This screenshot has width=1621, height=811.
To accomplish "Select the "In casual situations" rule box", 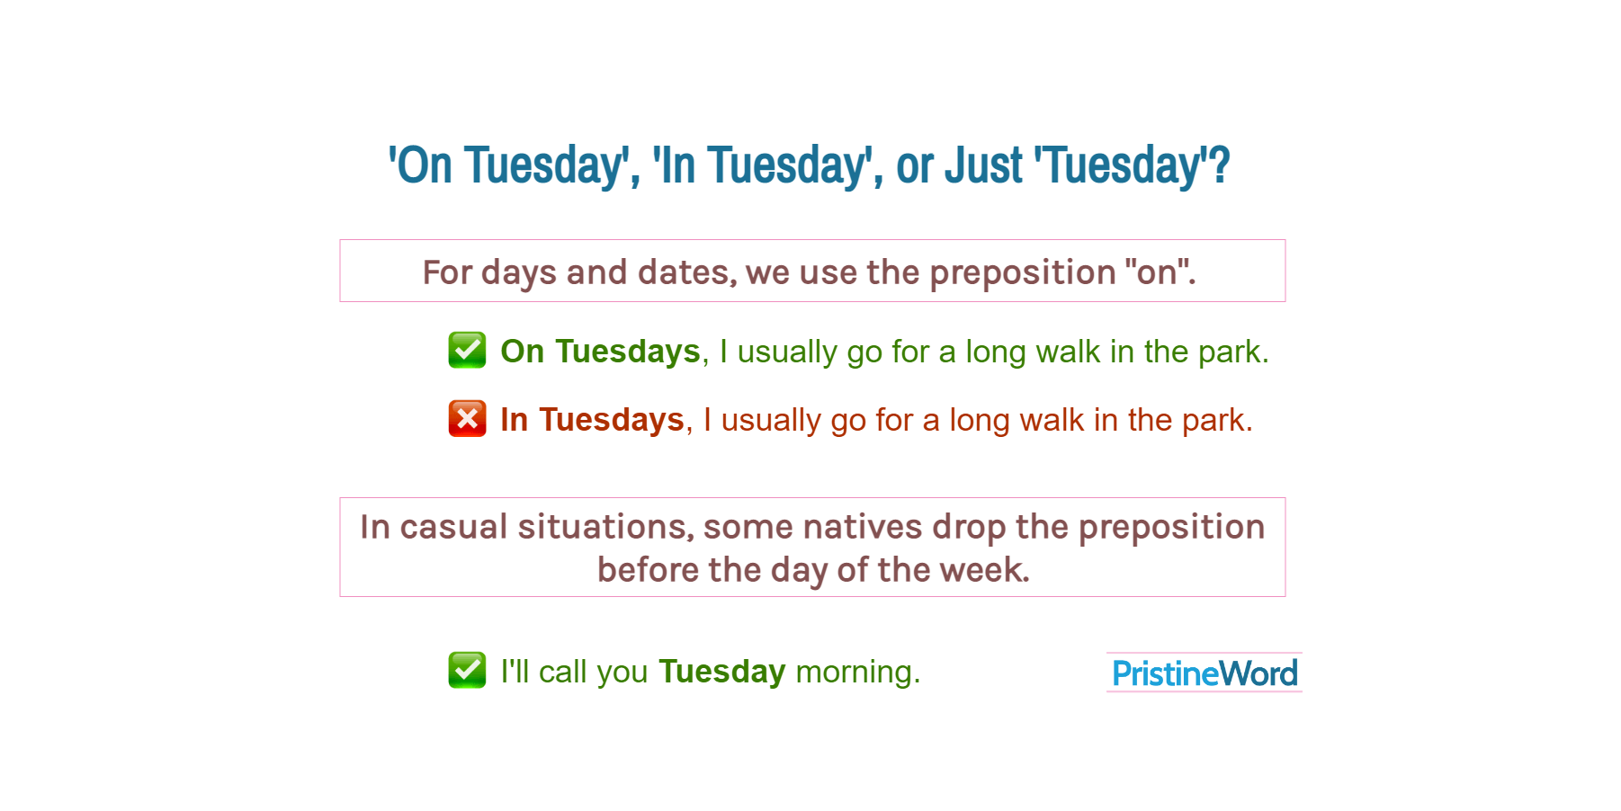I will (811, 547).
